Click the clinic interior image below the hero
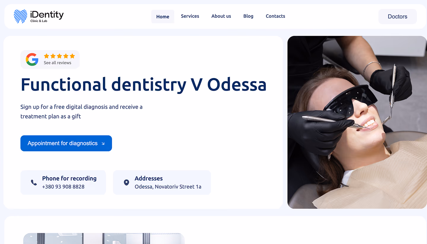Viewport: 427px width, 244px height. 104,239
